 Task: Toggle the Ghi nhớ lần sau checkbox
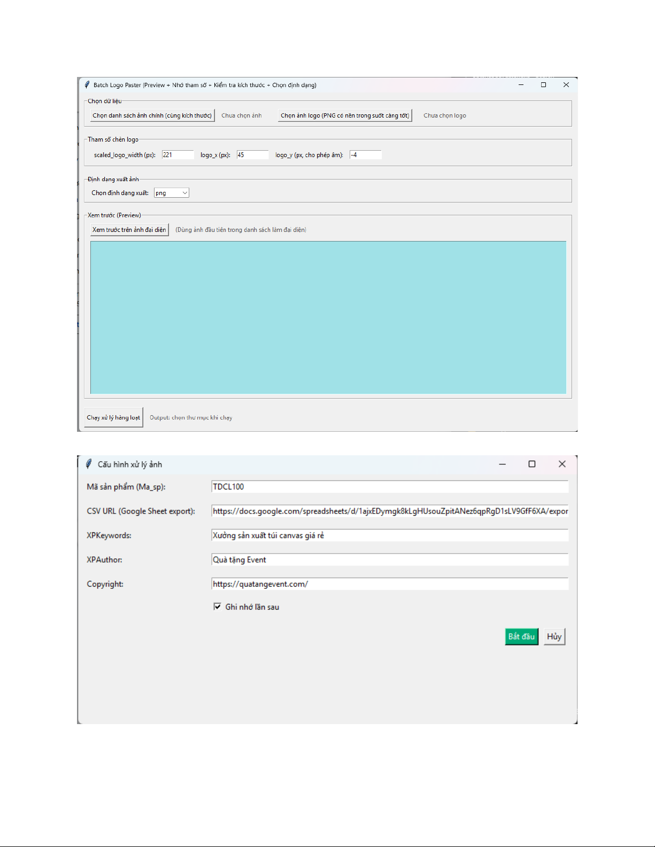(x=218, y=607)
